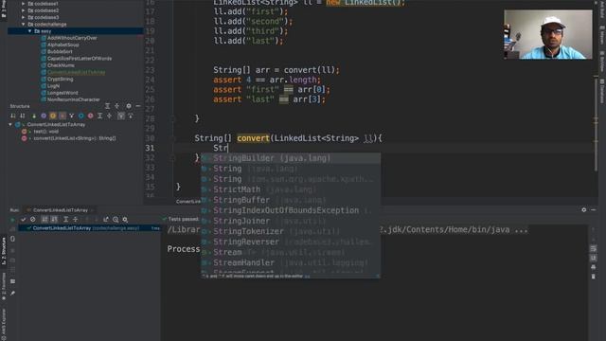The height and width of the screenshot is (341, 606).
Task: Choose StreamHandler completion suggestion
Action: (290, 262)
